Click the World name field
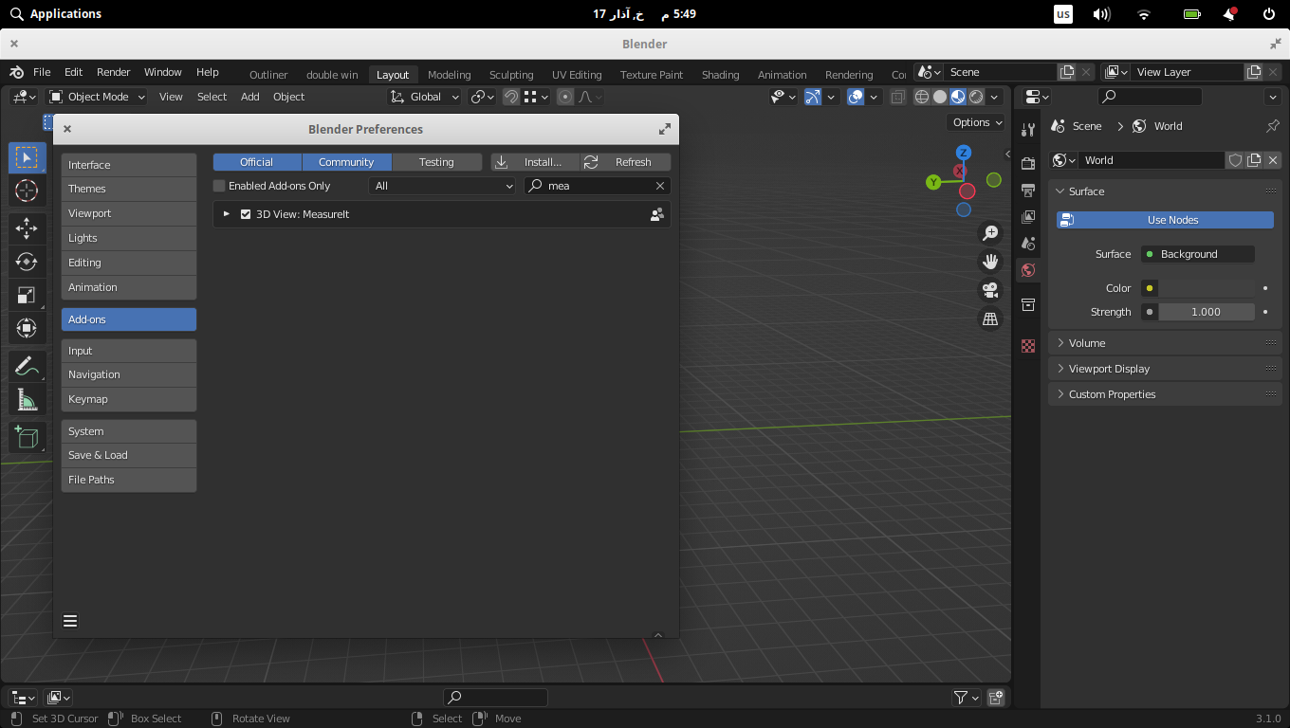 1152,160
